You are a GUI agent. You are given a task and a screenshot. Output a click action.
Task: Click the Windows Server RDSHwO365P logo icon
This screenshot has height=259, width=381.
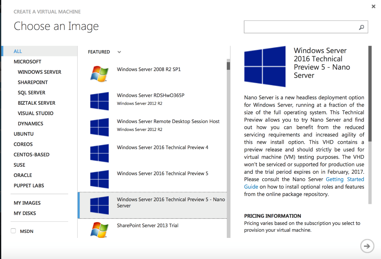[99, 101]
